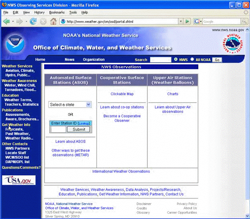Click News in the navigation bar

(x=70, y=59)
